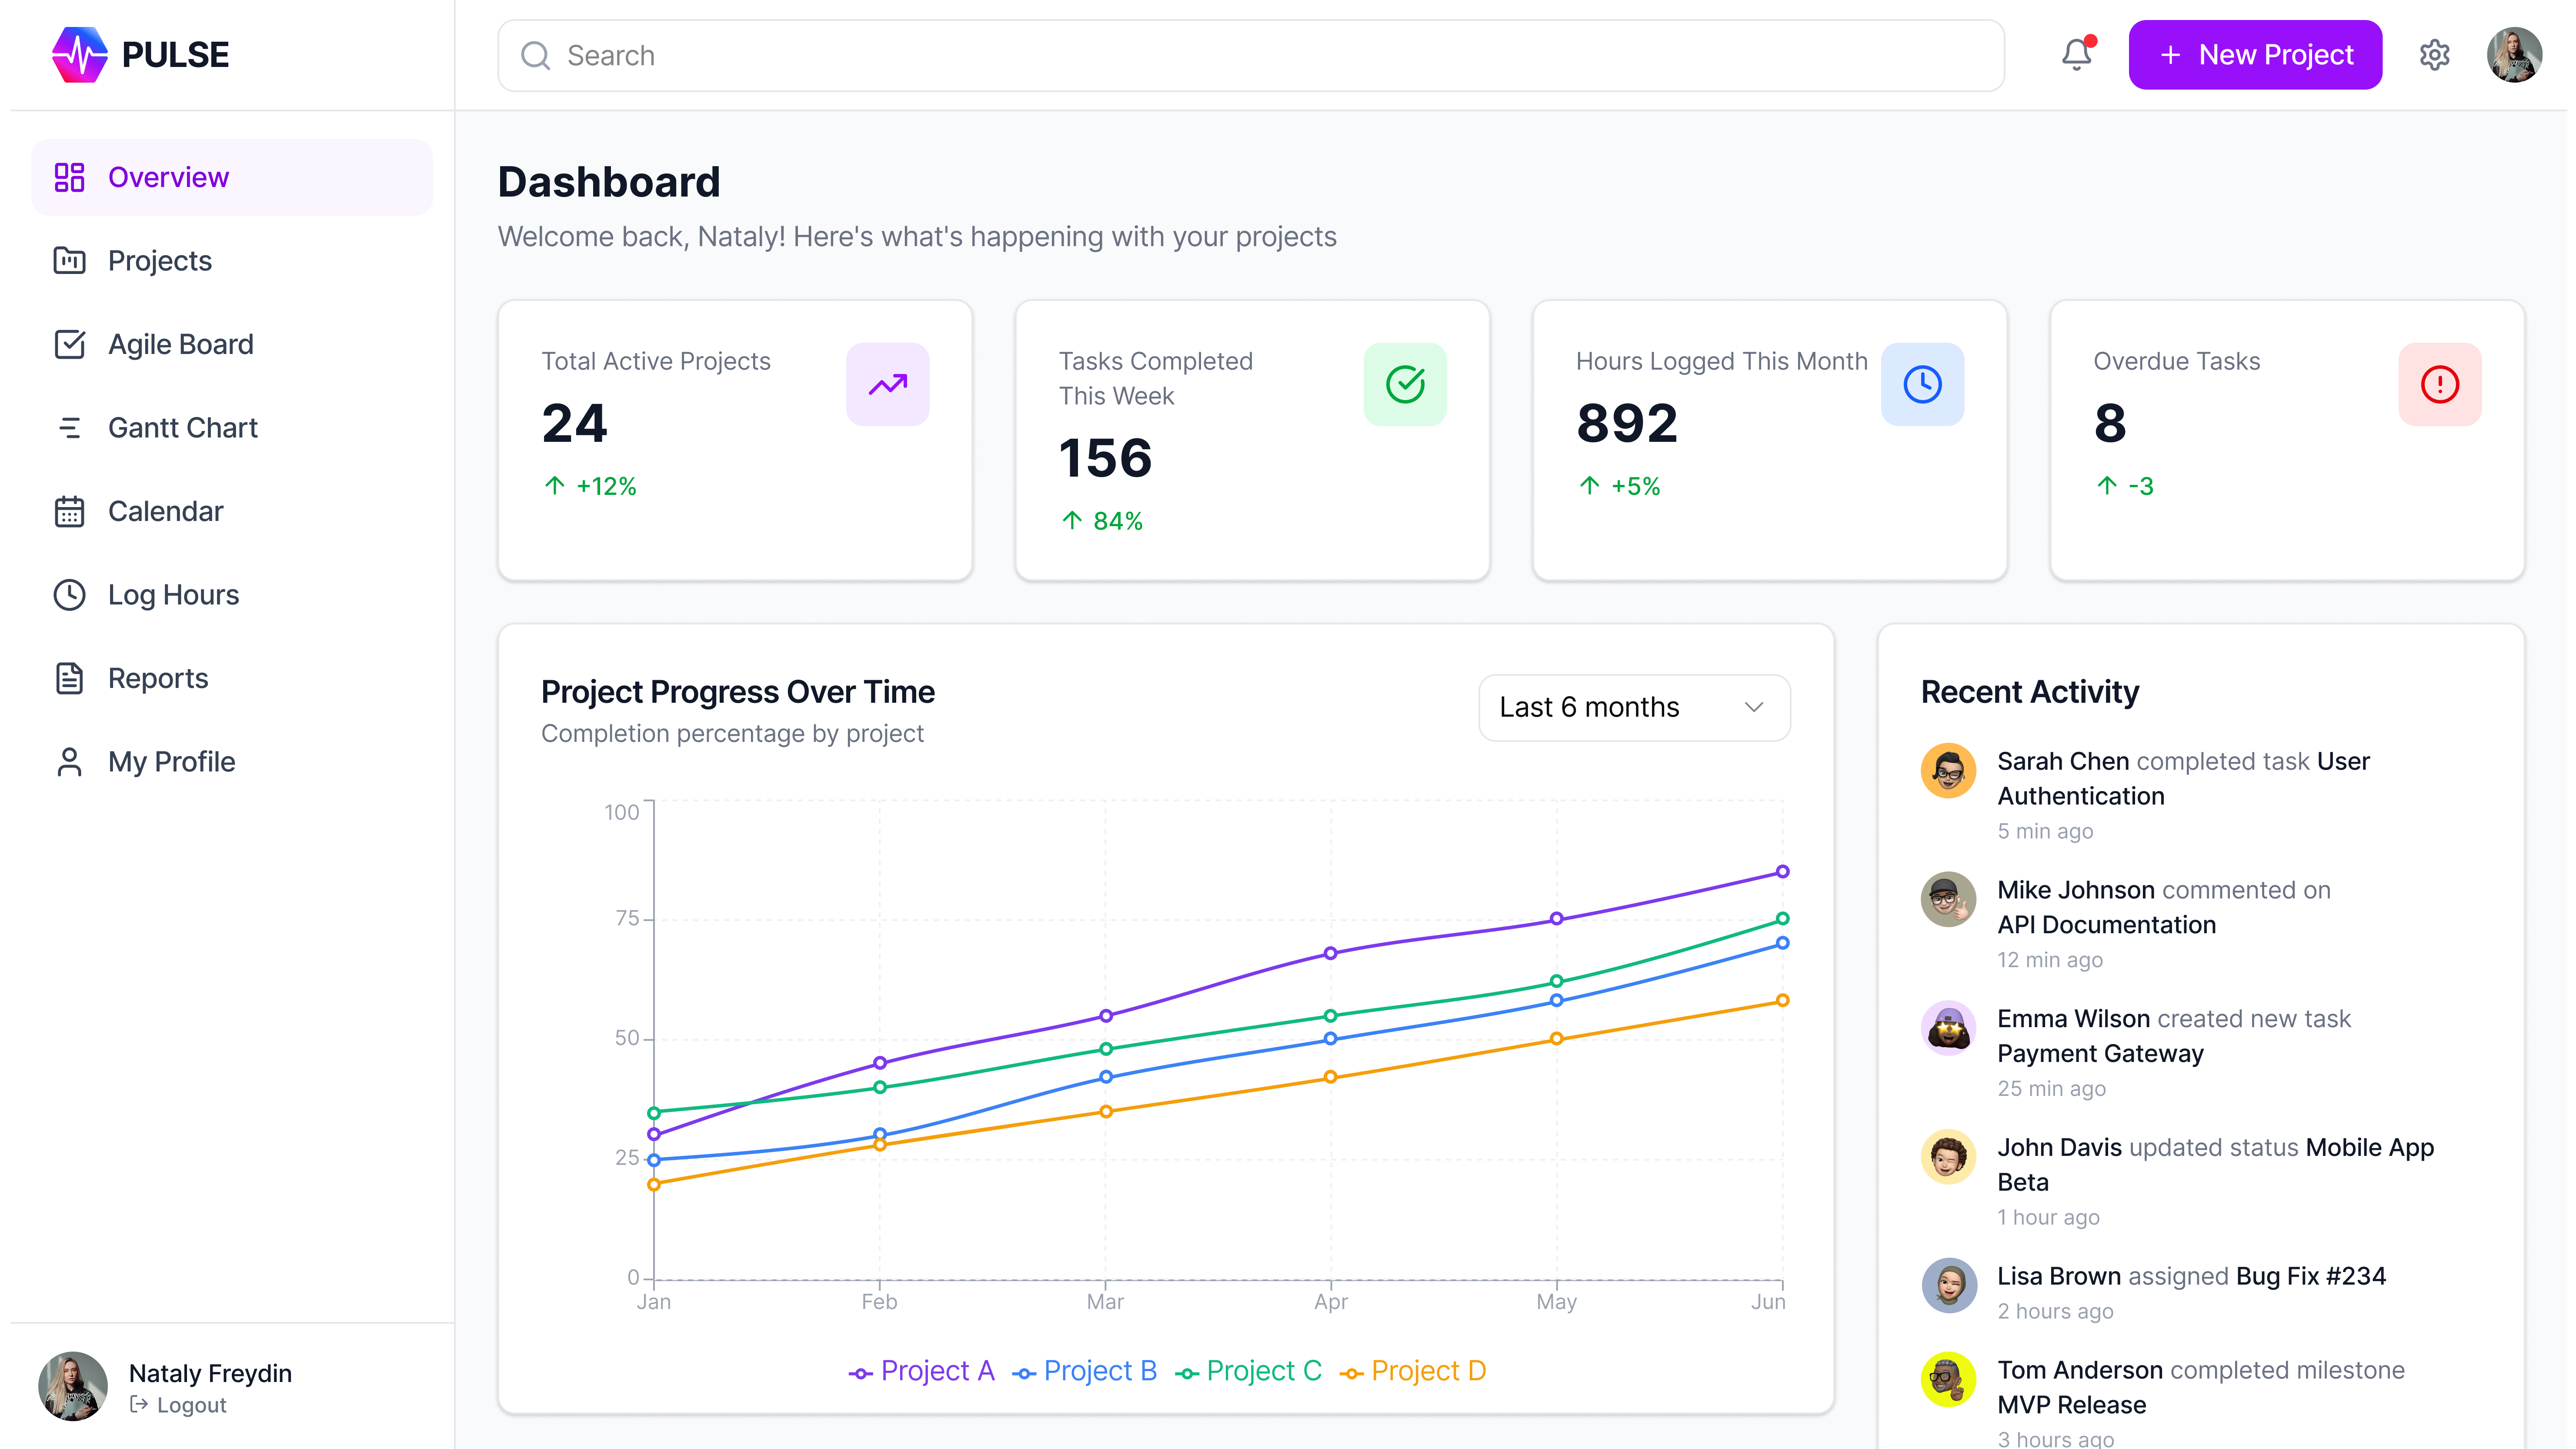
Task: Open Agile Board from sidebar
Action: pyautogui.click(x=232, y=344)
